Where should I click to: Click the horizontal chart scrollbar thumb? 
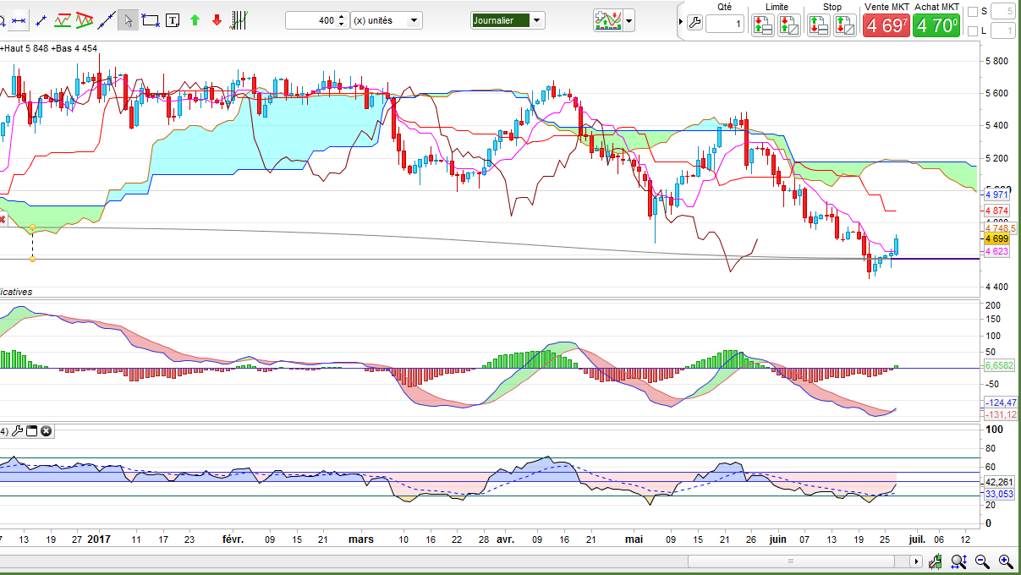click(791, 561)
